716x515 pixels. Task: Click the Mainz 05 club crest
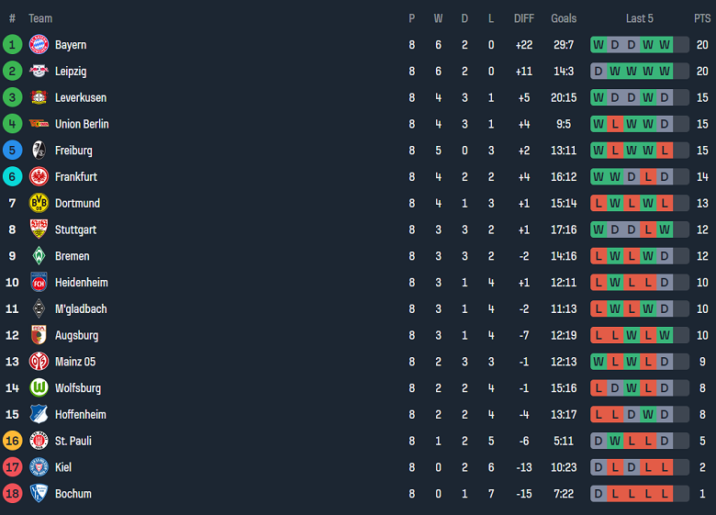(x=39, y=362)
